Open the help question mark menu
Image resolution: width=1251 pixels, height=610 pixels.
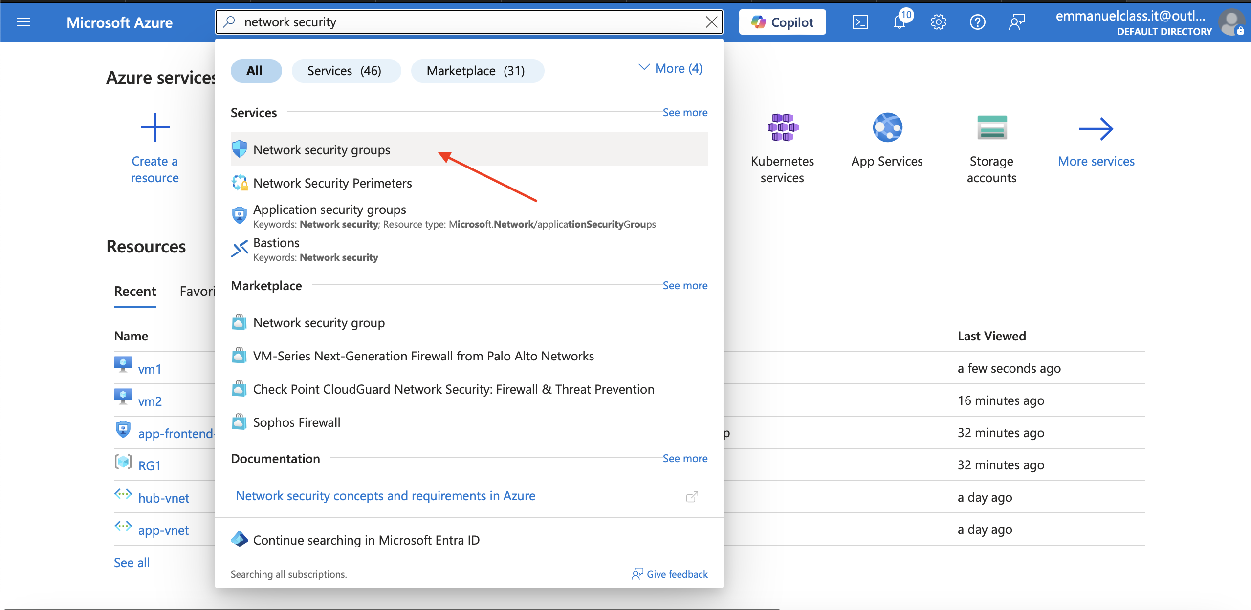point(977,22)
